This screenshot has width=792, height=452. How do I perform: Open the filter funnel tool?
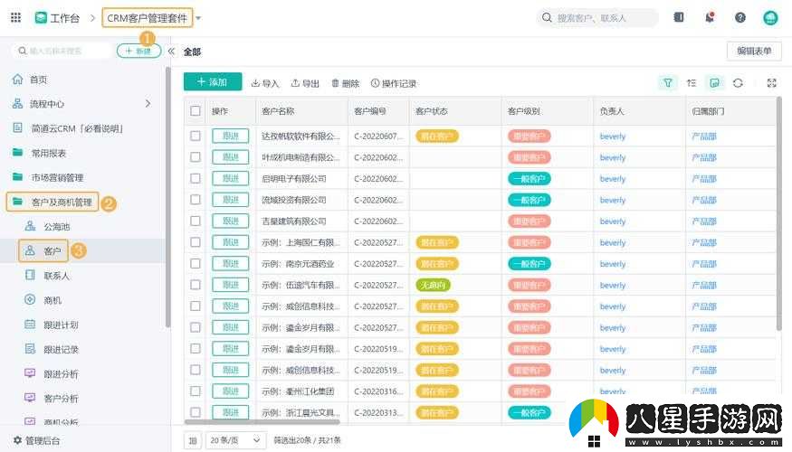coord(668,82)
